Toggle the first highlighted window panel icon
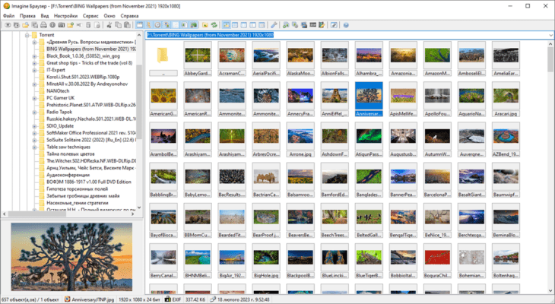The height and width of the screenshot is (304, 555). (x=140, y=25)
